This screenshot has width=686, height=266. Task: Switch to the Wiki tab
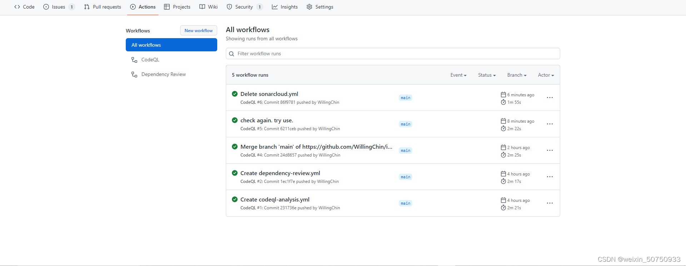208,7
